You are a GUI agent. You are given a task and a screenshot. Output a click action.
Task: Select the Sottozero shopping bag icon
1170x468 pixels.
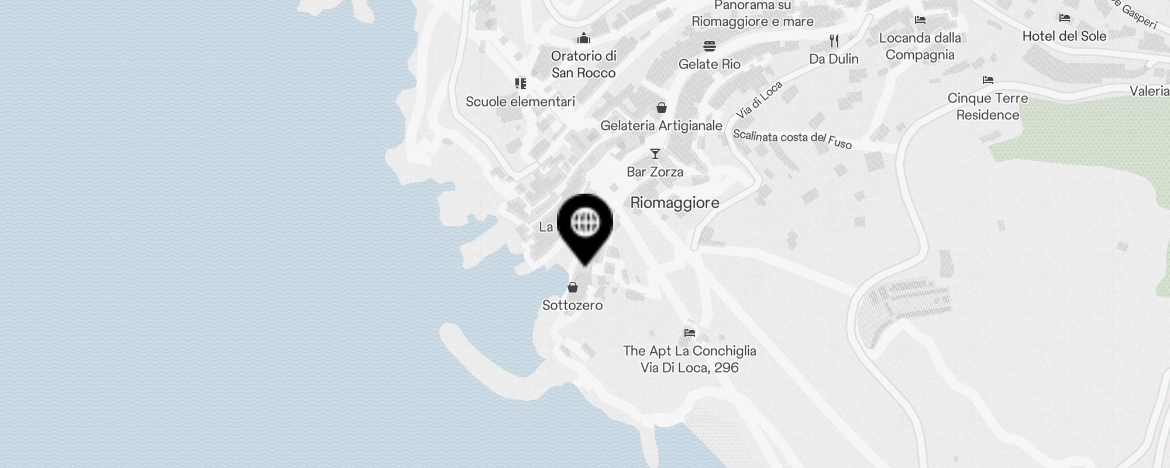[x=573, y=287]
